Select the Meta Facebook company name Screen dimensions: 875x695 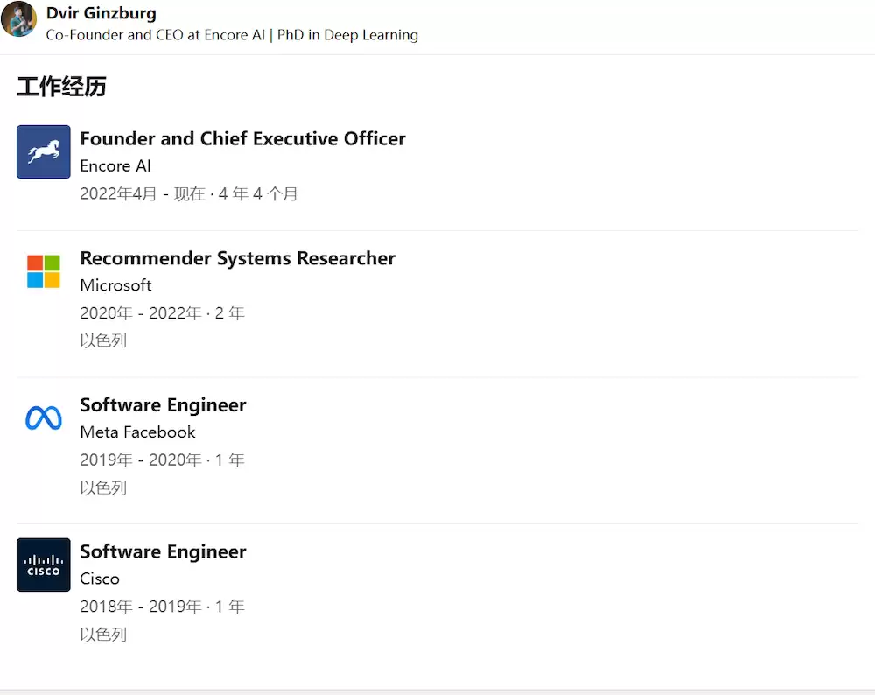[x=138, y=432]
